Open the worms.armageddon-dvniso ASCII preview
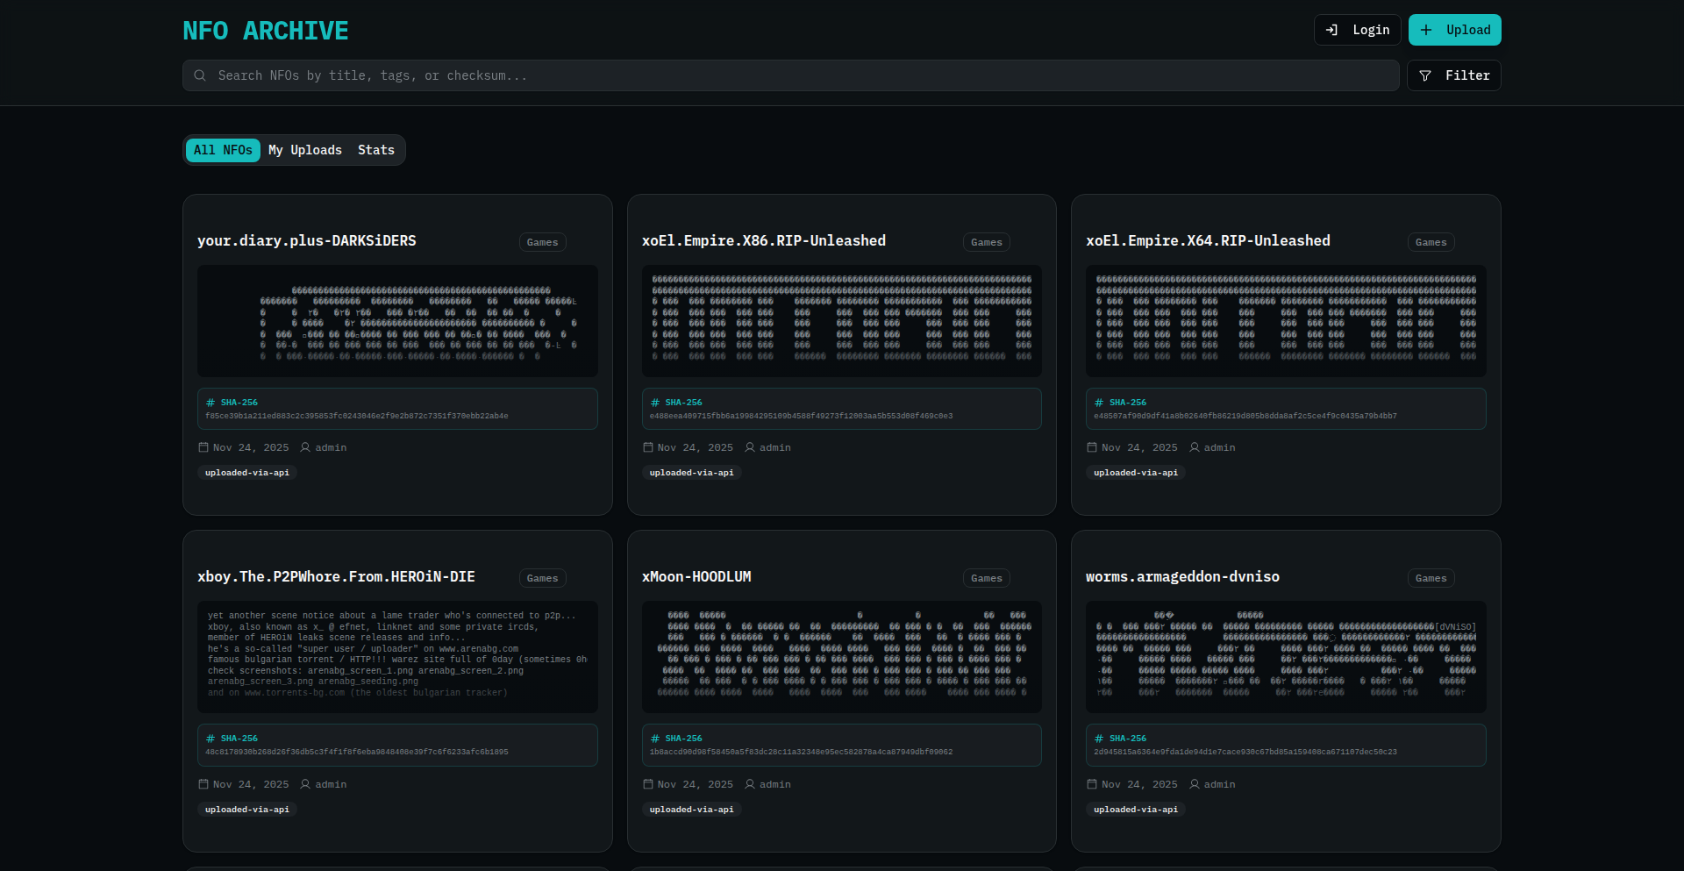Image resolution: width=1684 pixels, height=871 pixels. [1285, 656]
